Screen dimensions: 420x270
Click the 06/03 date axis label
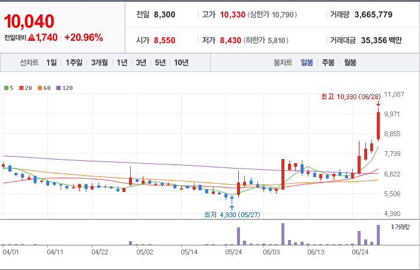click(271, 252)
